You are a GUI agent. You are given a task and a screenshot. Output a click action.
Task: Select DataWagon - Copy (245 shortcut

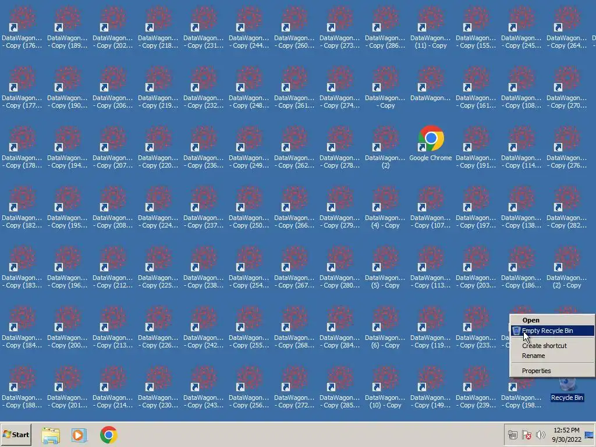click(521, 27)
